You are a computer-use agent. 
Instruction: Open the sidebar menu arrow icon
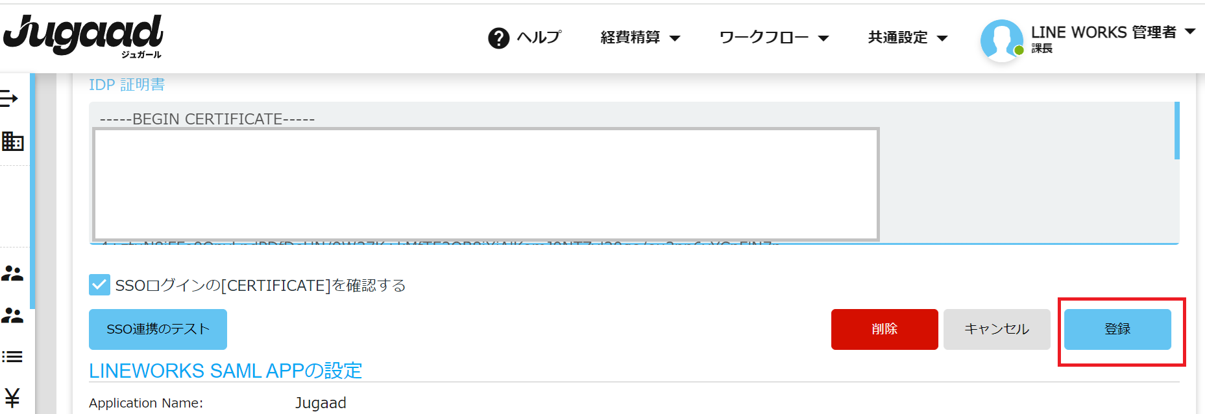coord(8,98)
